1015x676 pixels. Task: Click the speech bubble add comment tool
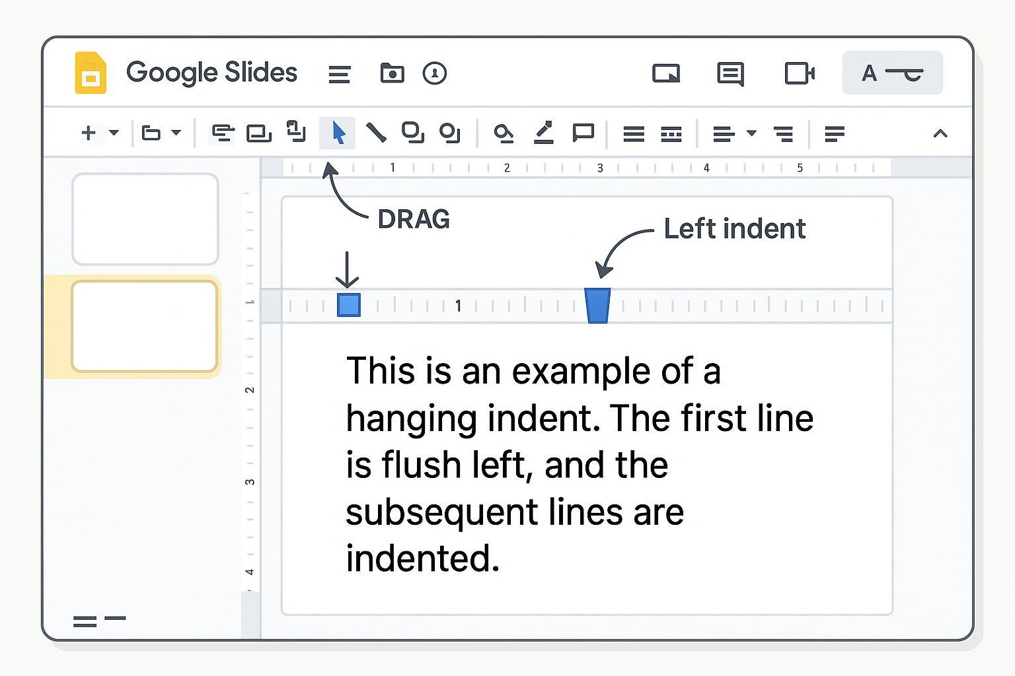583,133
